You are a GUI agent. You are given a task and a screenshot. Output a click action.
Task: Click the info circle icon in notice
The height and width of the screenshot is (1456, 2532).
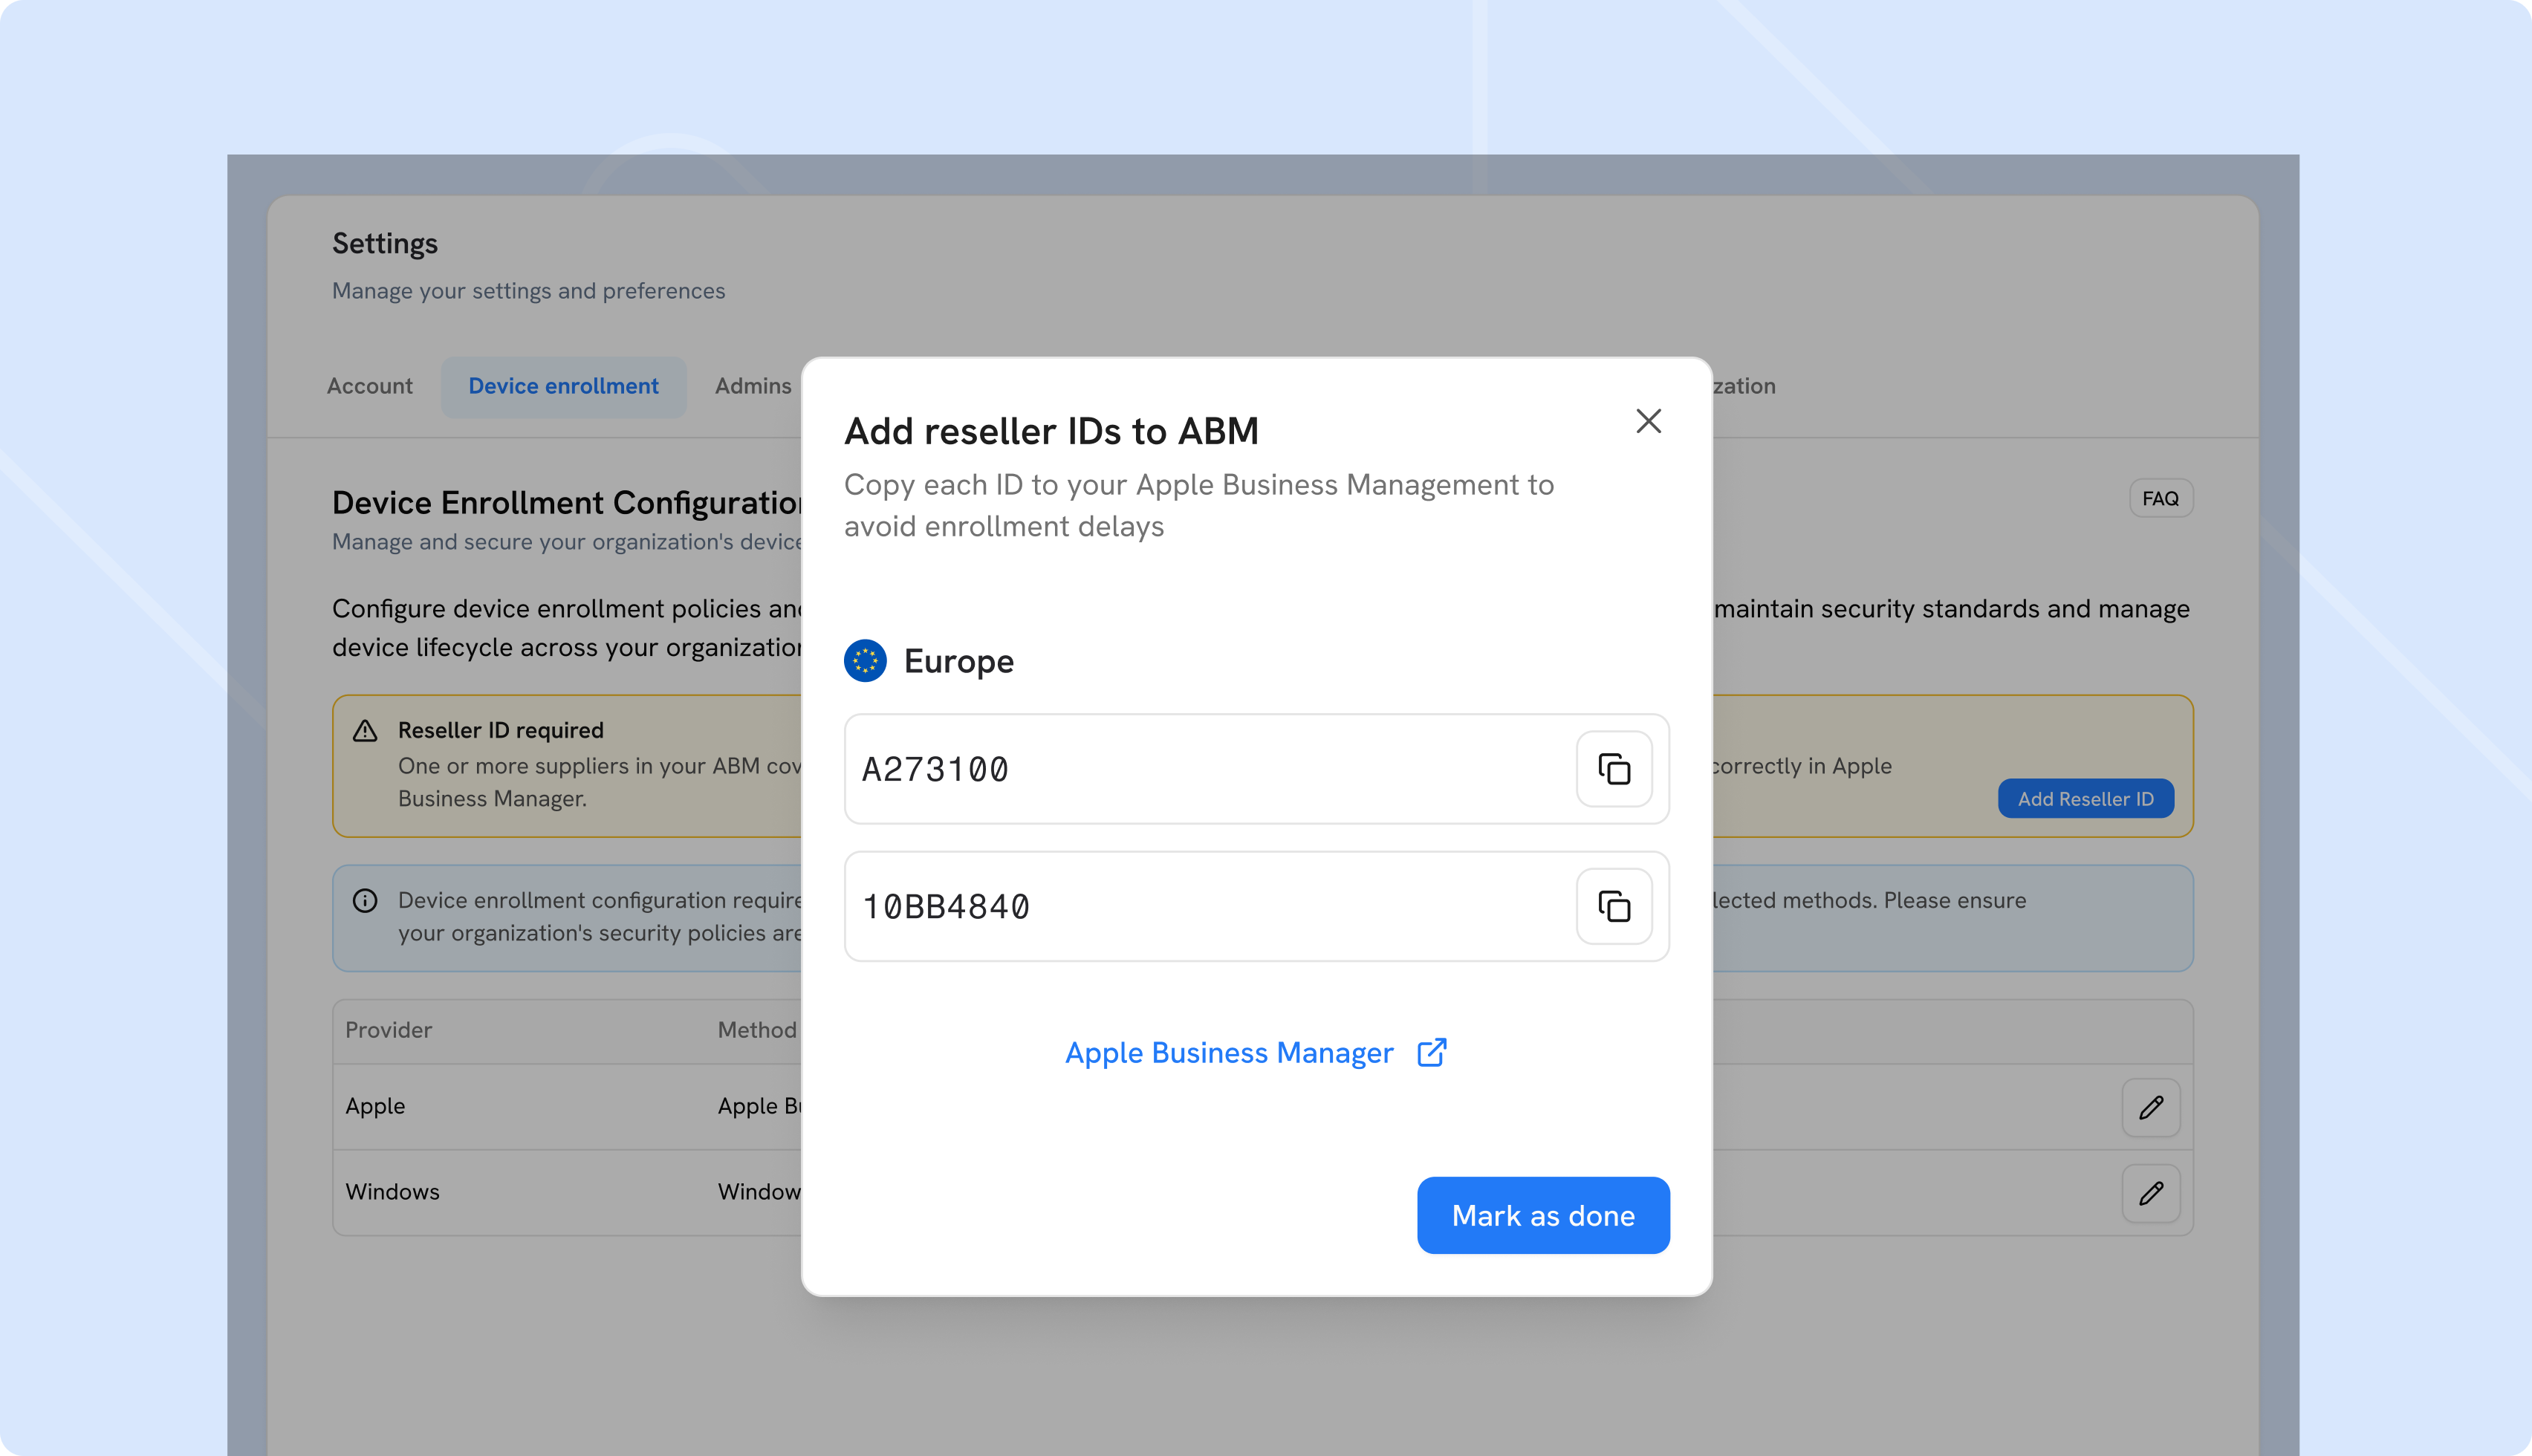point(365,900)
